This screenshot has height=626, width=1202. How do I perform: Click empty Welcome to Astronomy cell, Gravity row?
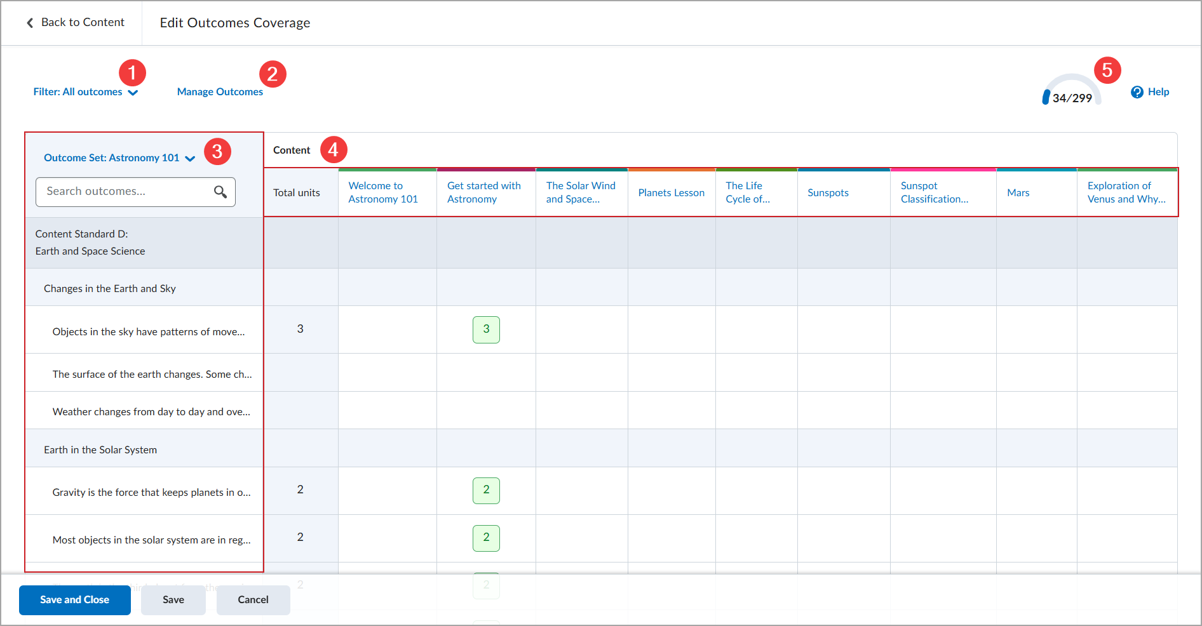point(388,491)
